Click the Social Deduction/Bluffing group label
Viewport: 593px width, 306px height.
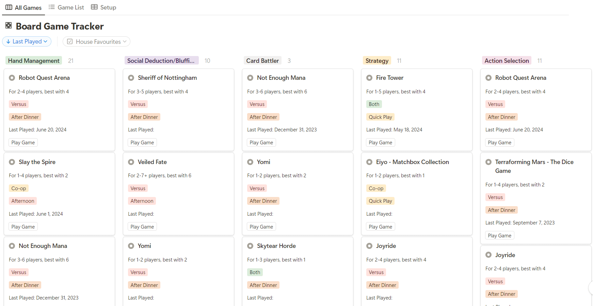pyautogui.click(x=161, y=60)
